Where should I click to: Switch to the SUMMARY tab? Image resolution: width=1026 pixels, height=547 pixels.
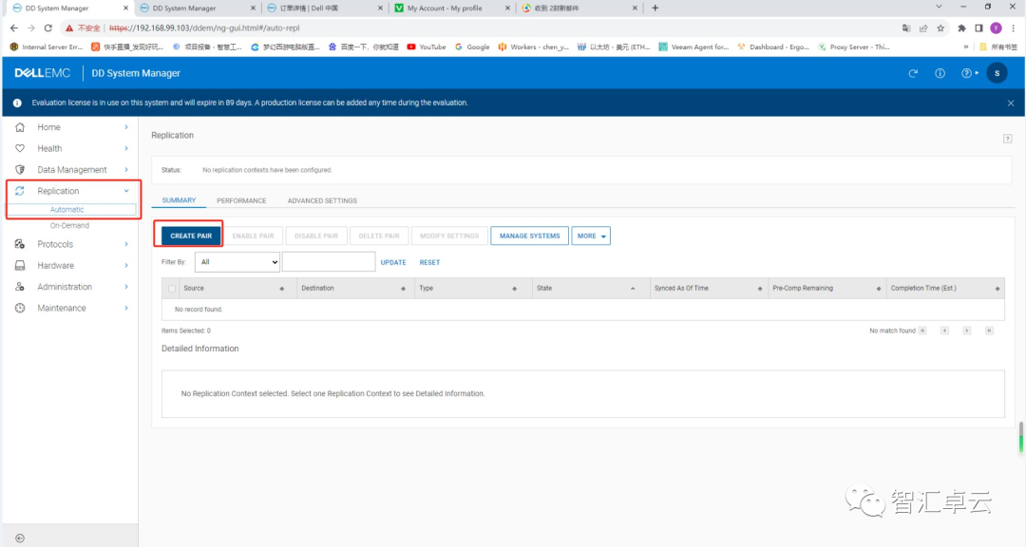click(179, 200)
